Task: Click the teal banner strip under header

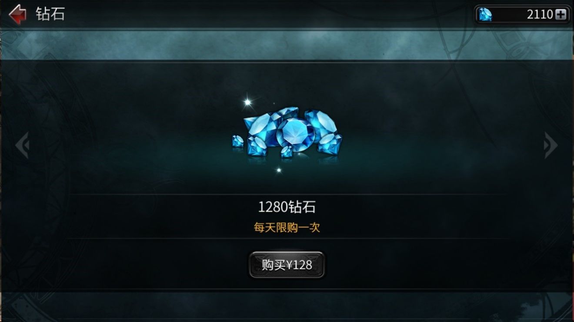Action: tap(287, 44)
